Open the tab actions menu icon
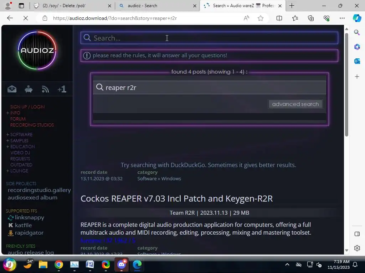The image size is (365, 273). 21,6
